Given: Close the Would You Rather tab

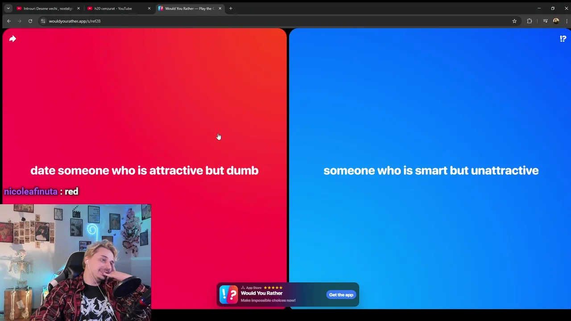Looking at the screenshot, I should pos(220,8).
